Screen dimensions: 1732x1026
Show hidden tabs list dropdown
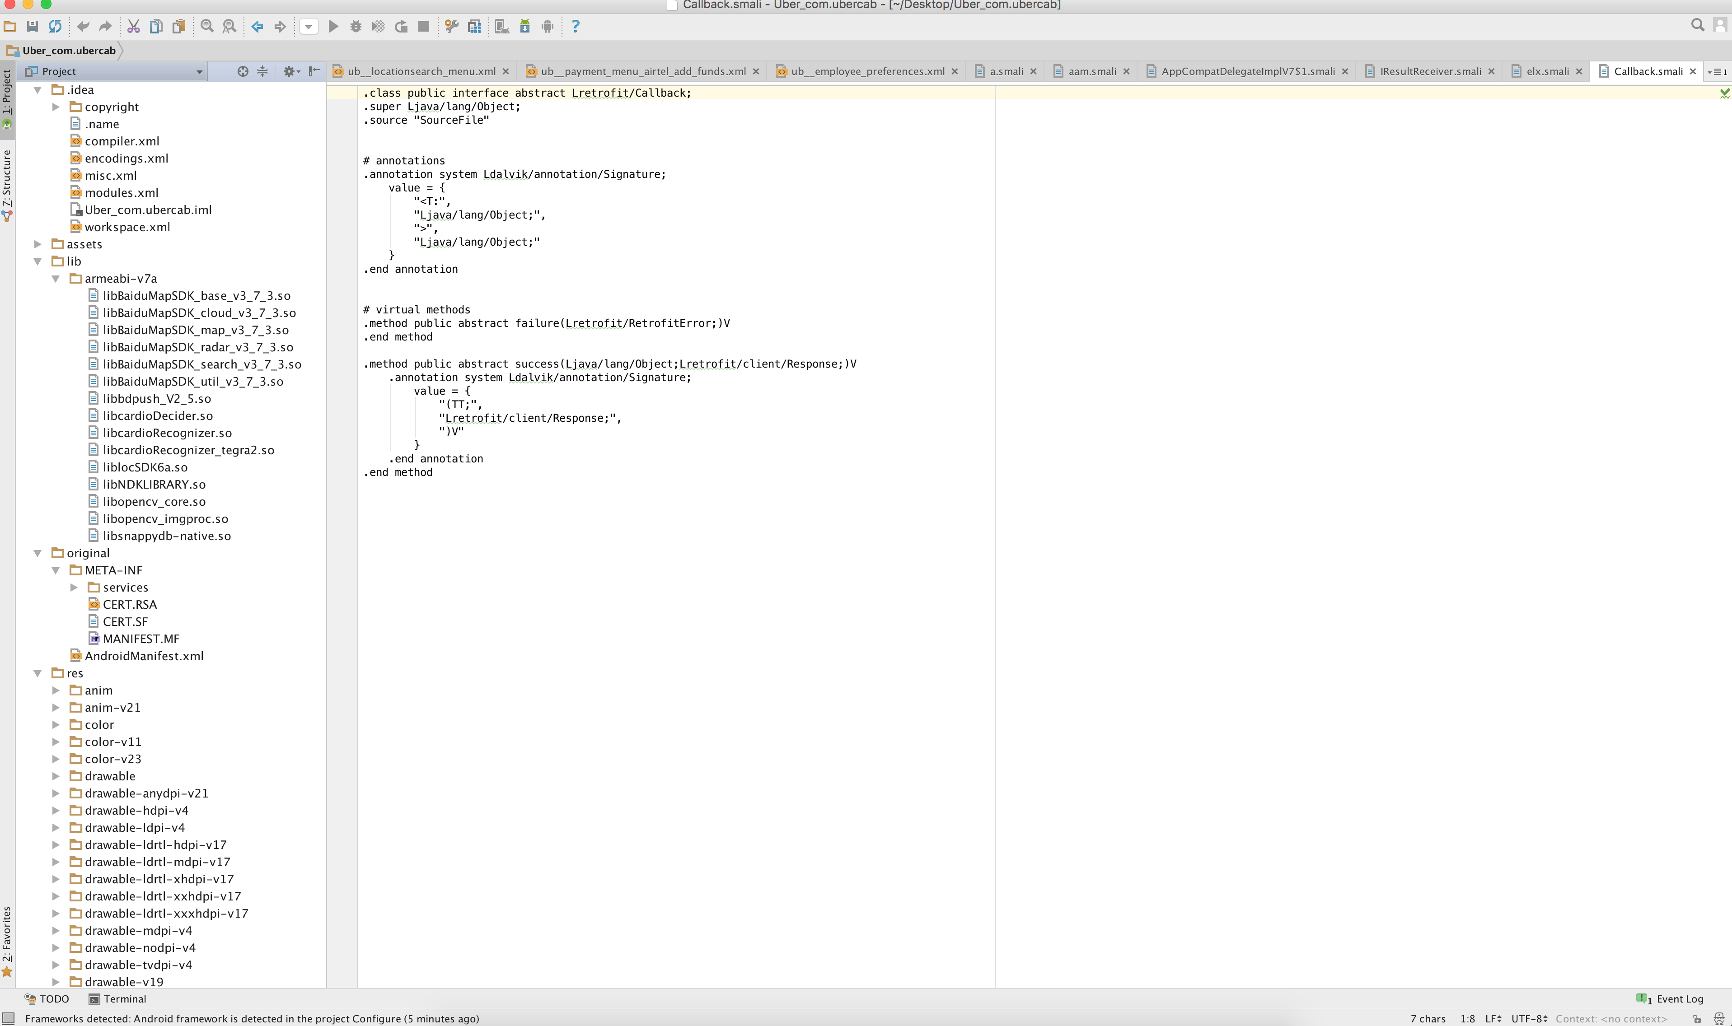(x=1717, y=72)
